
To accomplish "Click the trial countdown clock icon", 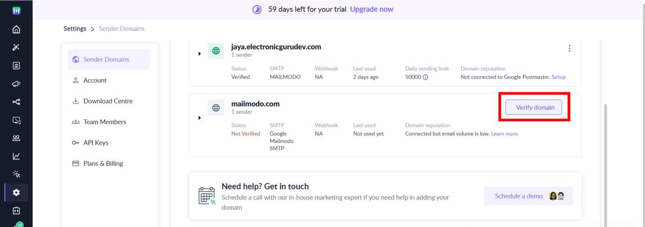I will tap(257, 9).
